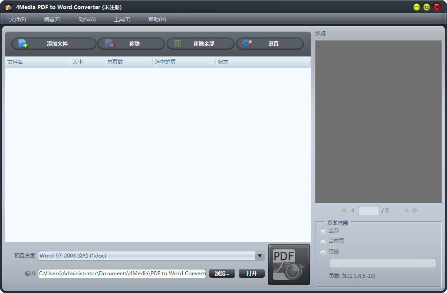Open Settings (设置) from the toolbar

pos(270,44)
